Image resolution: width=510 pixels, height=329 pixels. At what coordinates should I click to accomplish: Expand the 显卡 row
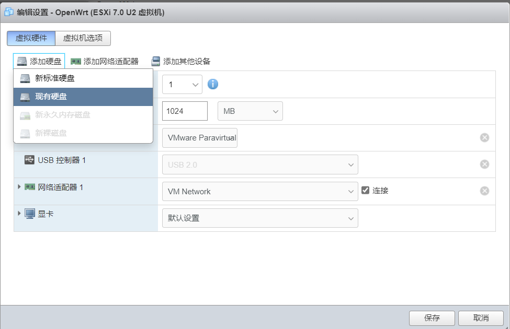coord(19,214)
